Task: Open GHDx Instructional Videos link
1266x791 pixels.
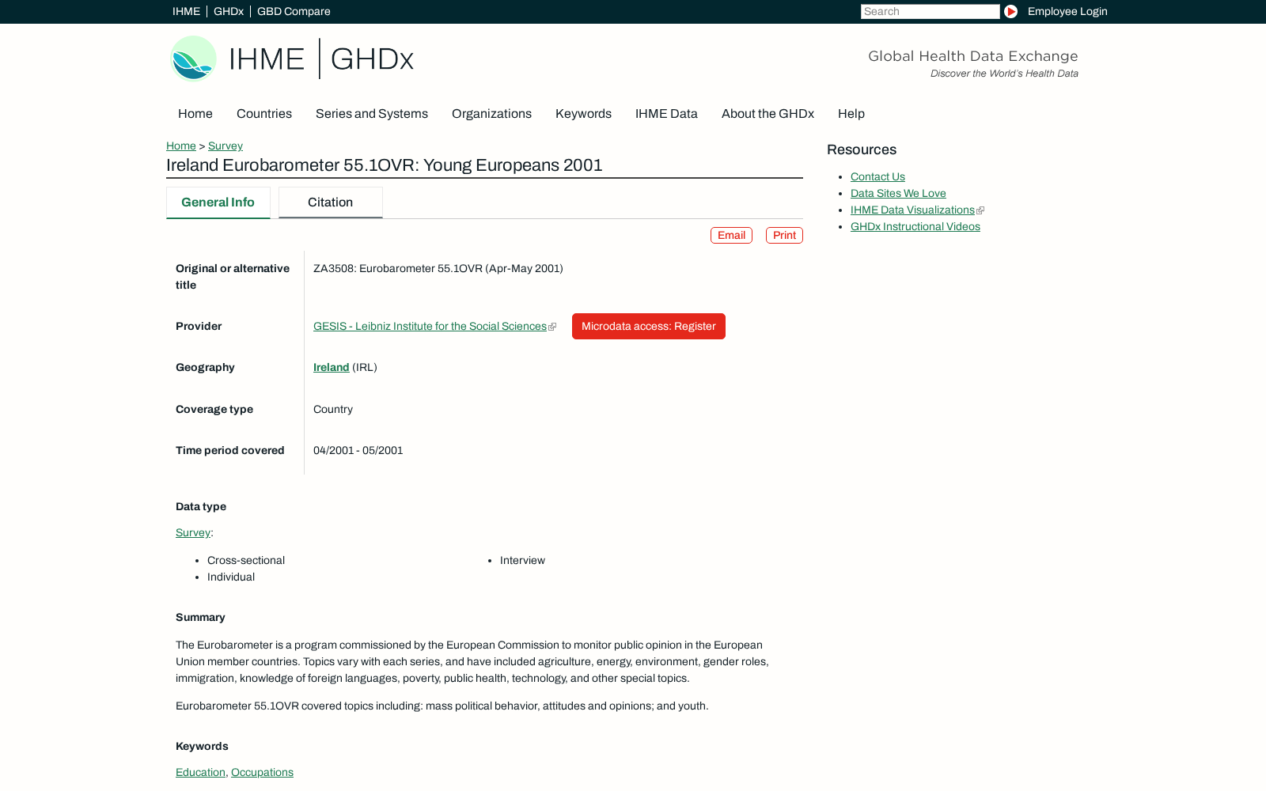Action: pyautogui.click(x=915, y=227)
